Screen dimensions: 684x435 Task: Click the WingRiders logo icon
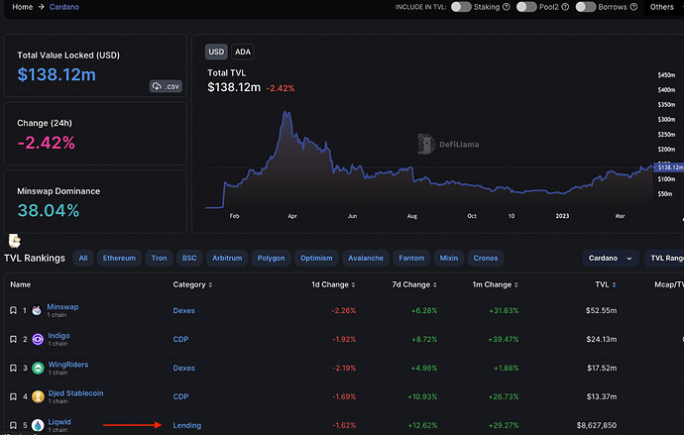(x=38, y=368)
